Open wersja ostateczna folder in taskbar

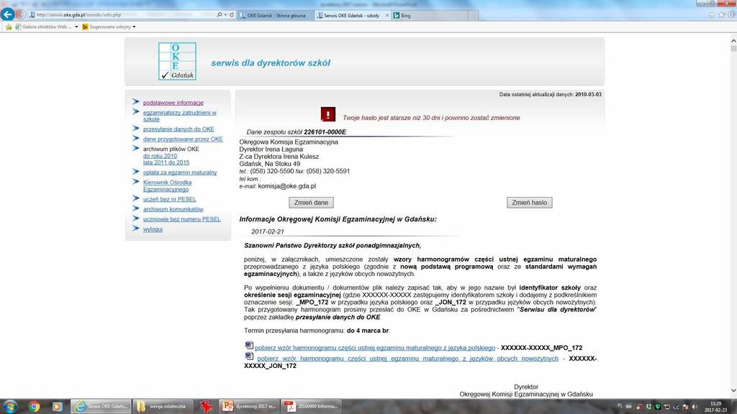tap(163, 407)
